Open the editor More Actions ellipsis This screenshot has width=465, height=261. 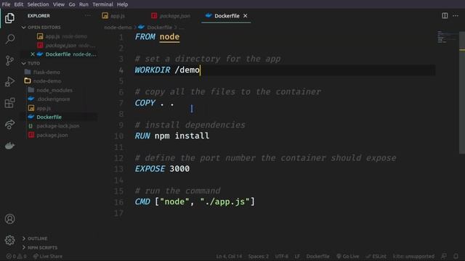[x=456, y=16]
